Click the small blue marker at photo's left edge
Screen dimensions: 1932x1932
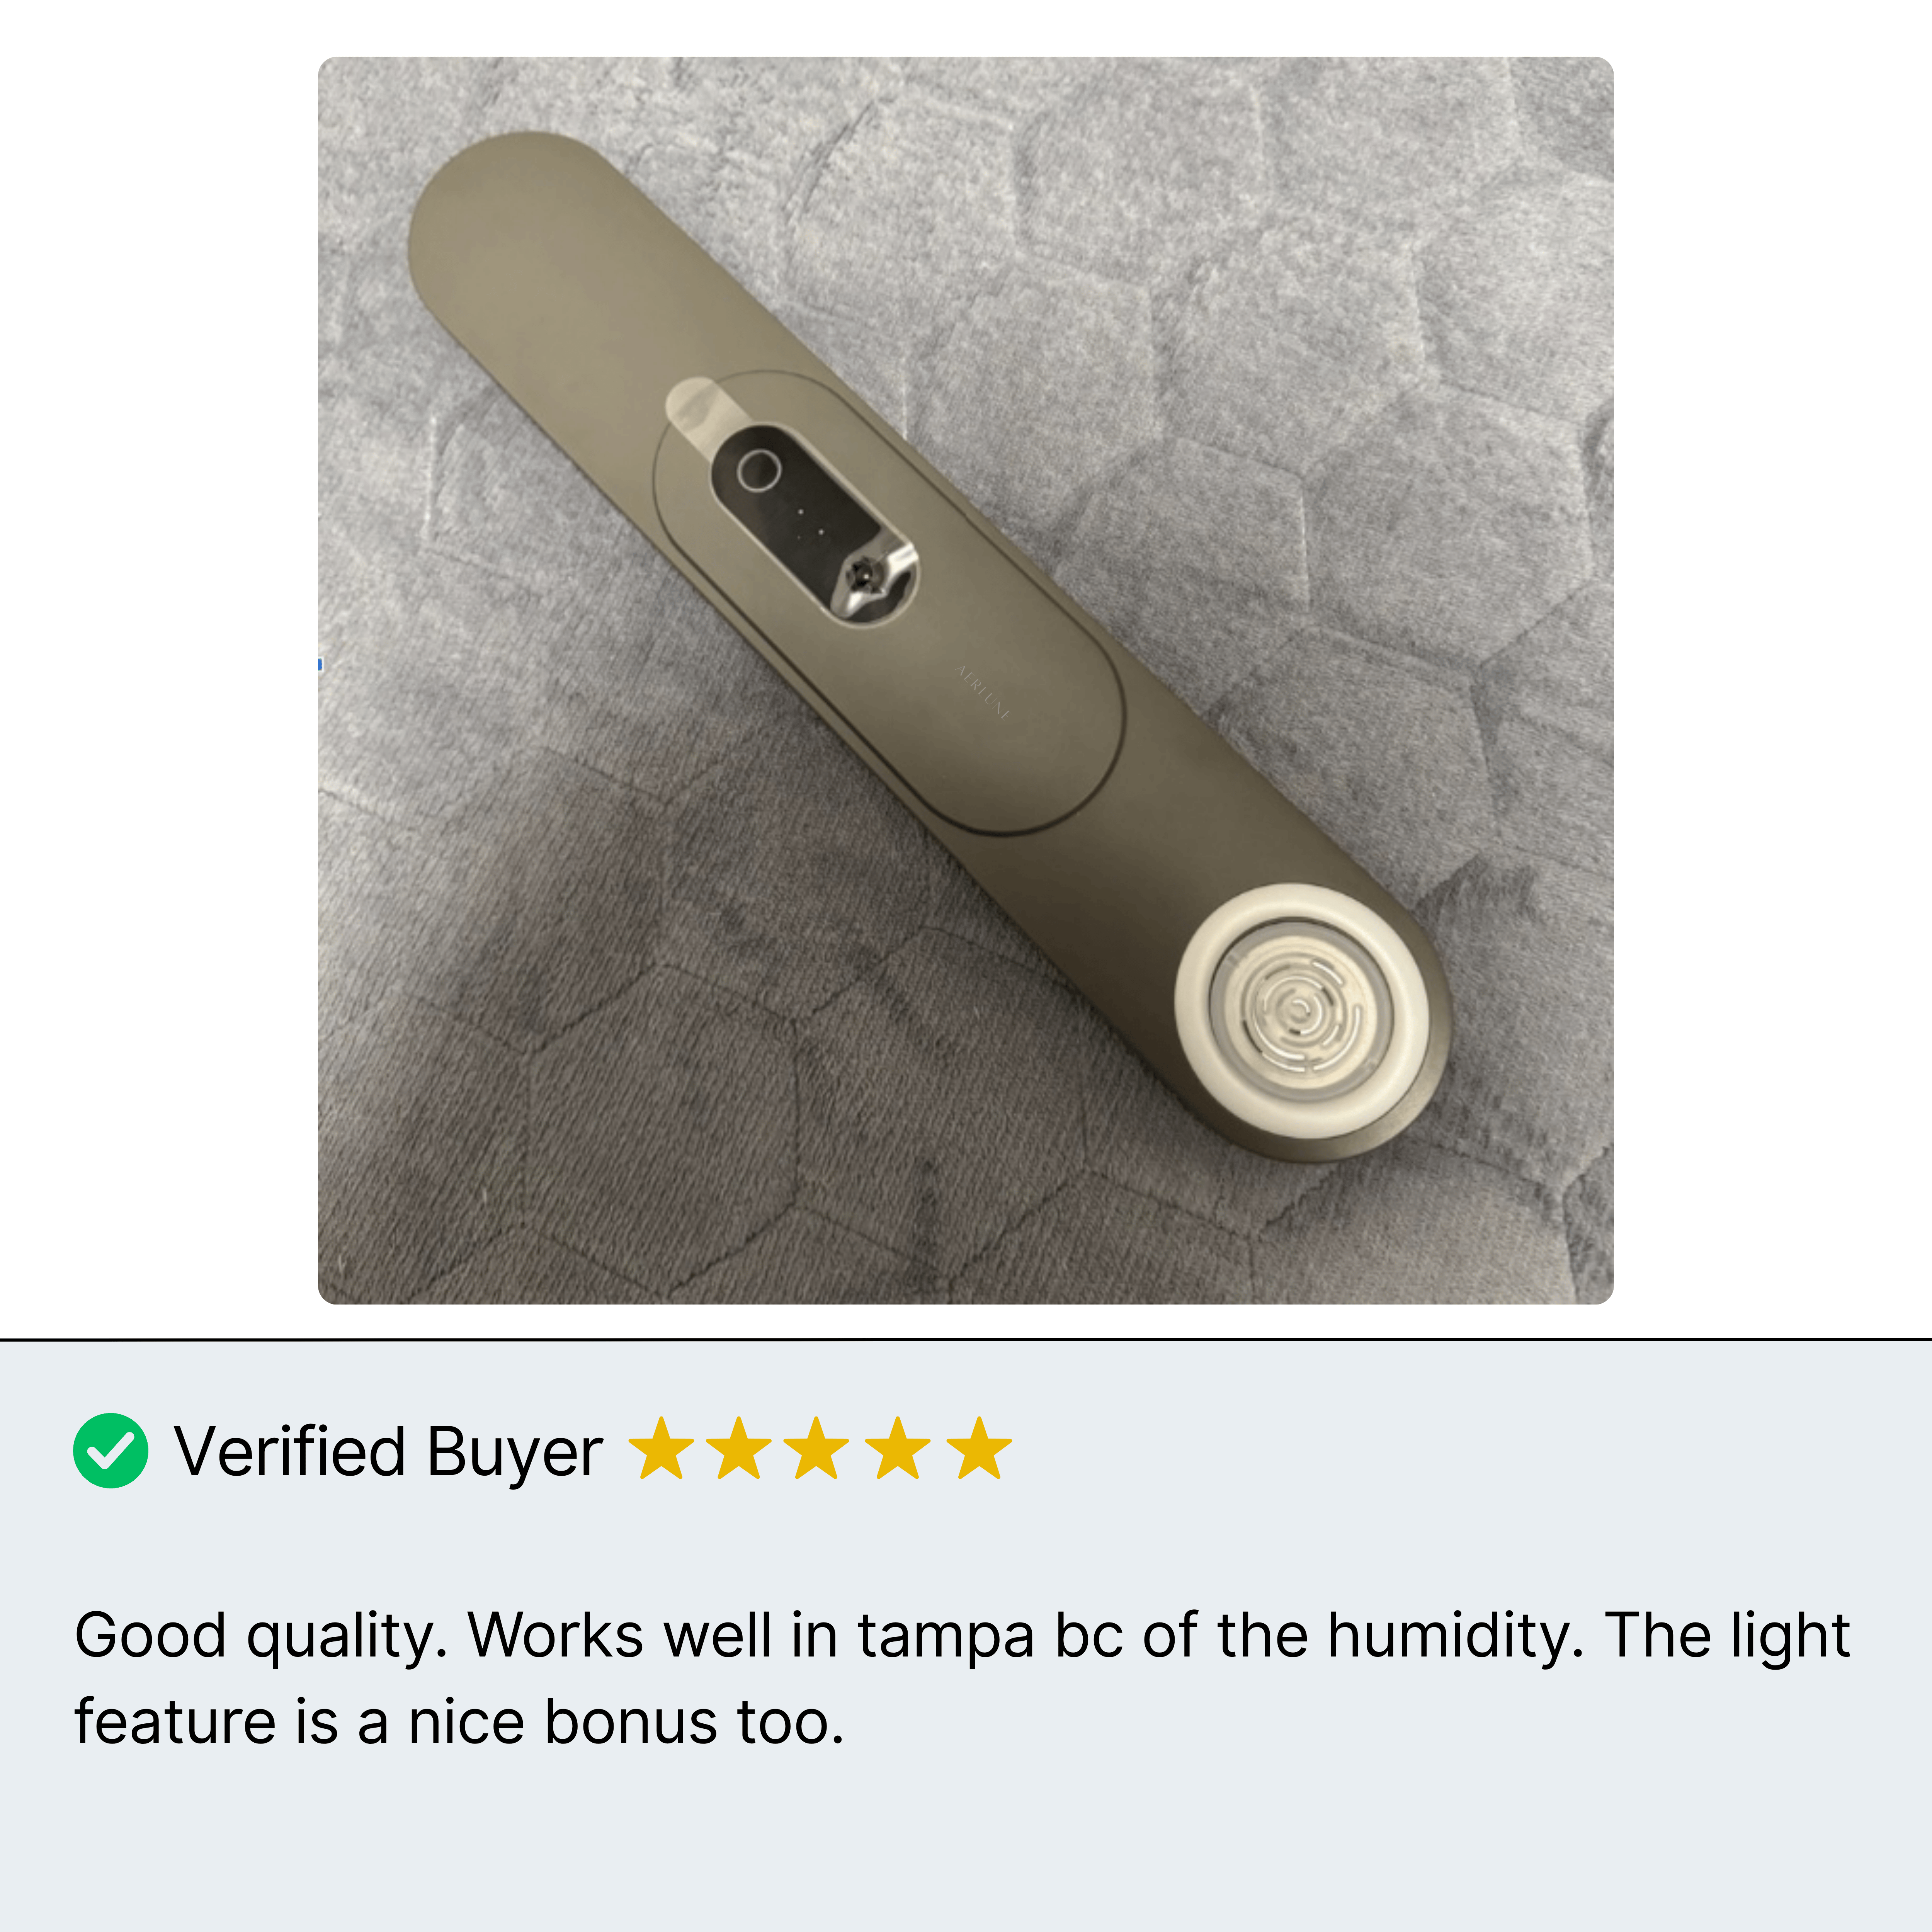pyautogui.click(x=320, y=664)
